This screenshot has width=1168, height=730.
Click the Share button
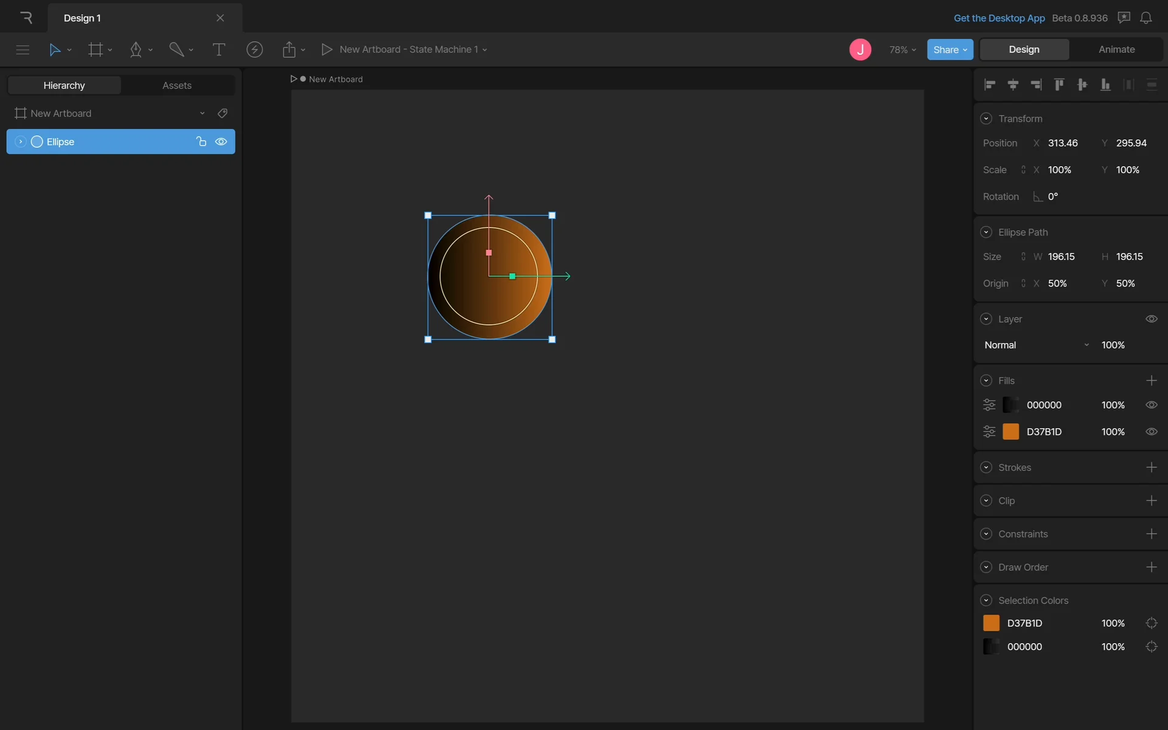pyautogui.click(x=949, y=50)
